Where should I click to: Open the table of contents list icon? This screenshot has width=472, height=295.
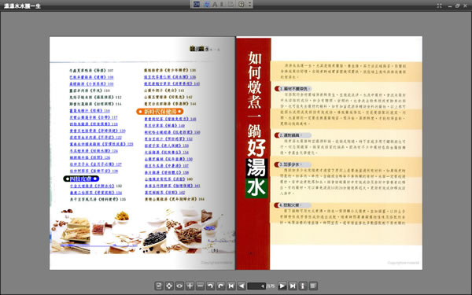pos(313,286)
